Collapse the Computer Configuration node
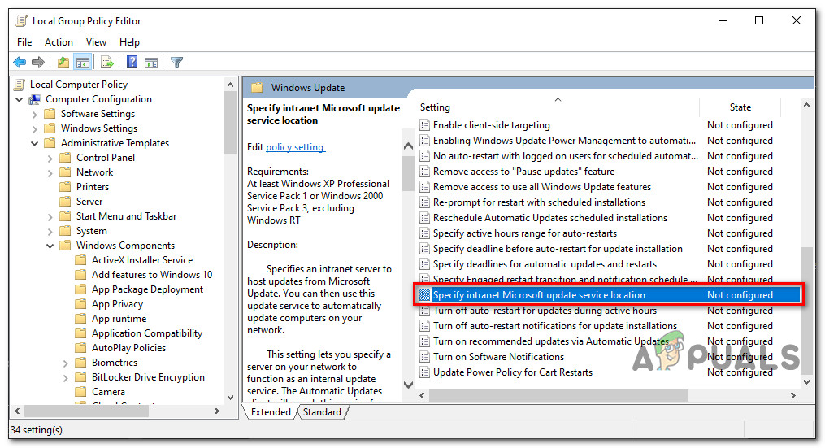The height and width of the screenshot is (448, 825). click(20, 99)
